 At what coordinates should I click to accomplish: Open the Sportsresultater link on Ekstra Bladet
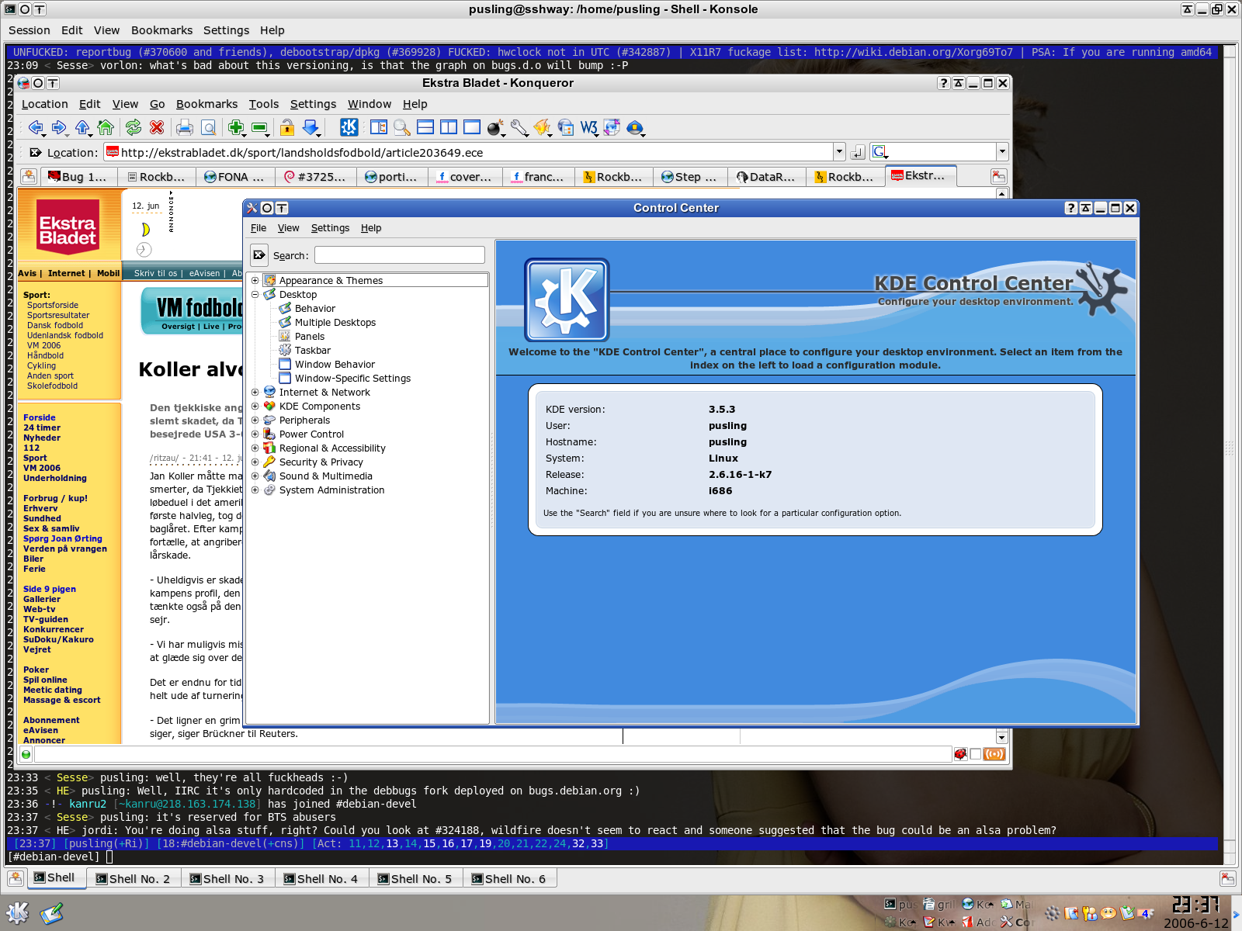[x=58, y=315]
